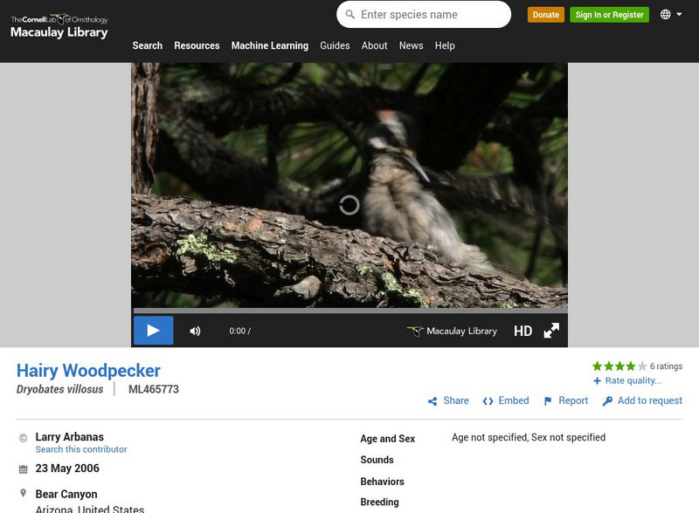Click the Donate button
Image resolution: width=699 pixels, height=513 pixels.
tap(545, 15)
